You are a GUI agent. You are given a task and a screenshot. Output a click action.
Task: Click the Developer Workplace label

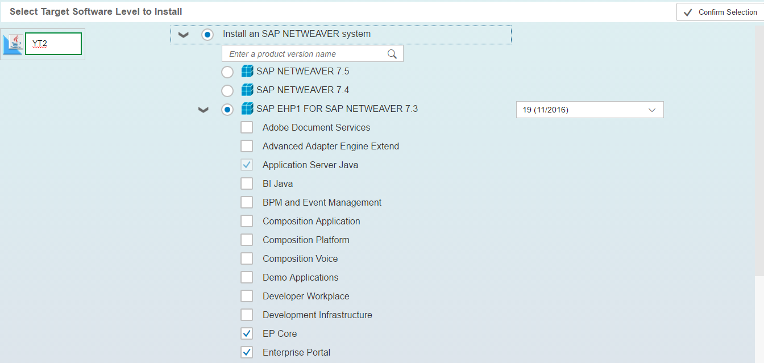[306, 297]
